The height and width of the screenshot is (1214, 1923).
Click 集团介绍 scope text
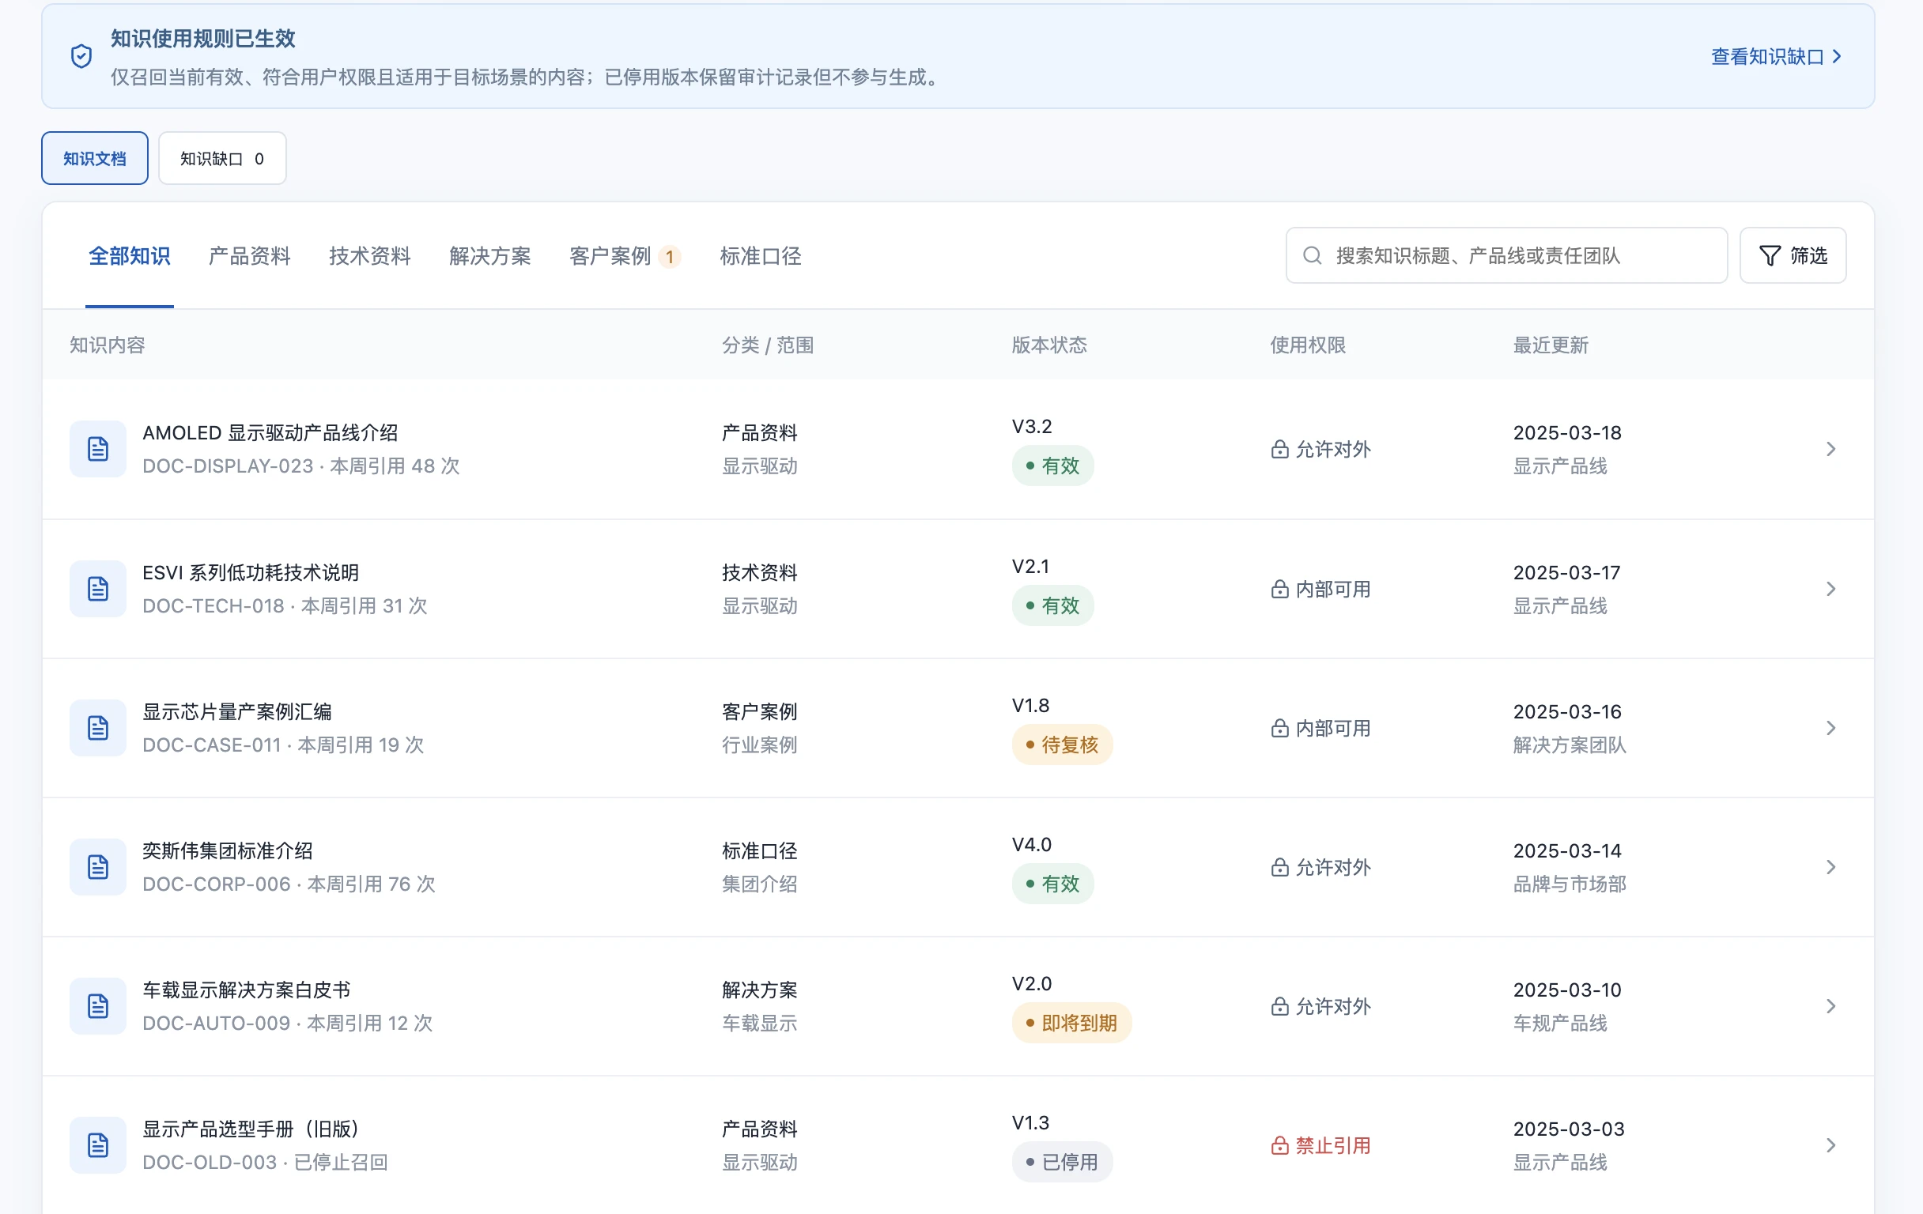[x=759, y=884]
